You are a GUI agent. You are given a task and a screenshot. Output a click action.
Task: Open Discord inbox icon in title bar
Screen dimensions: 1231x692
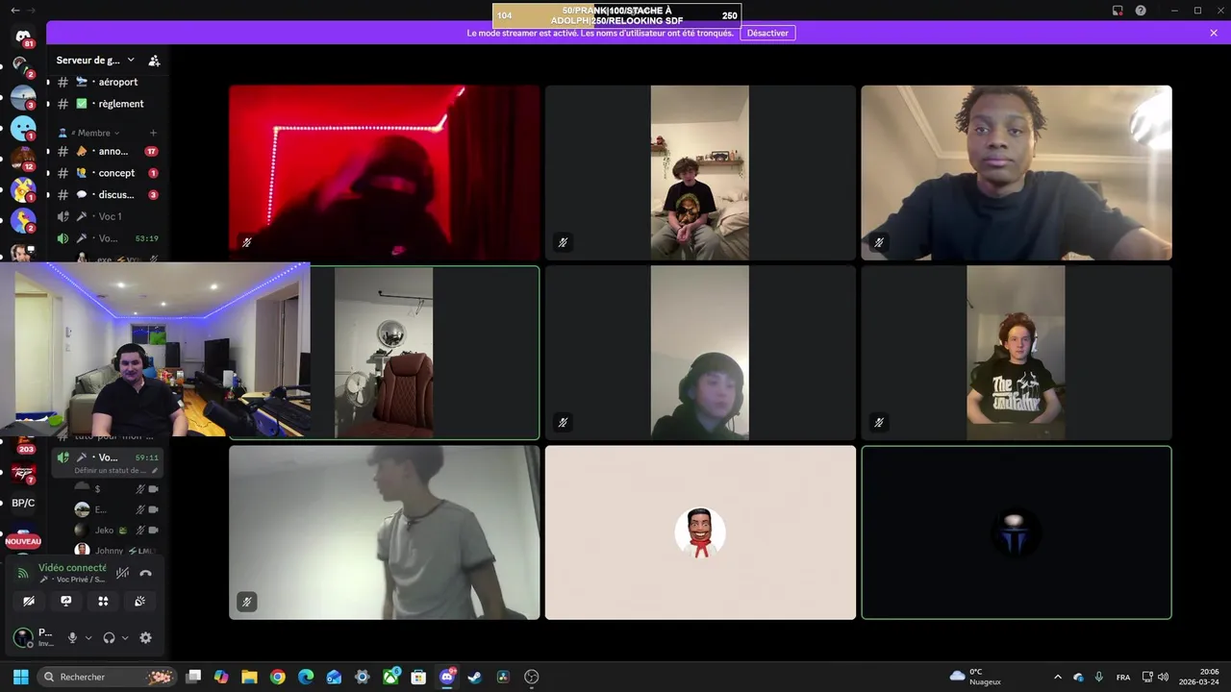tap(1118, 11)
